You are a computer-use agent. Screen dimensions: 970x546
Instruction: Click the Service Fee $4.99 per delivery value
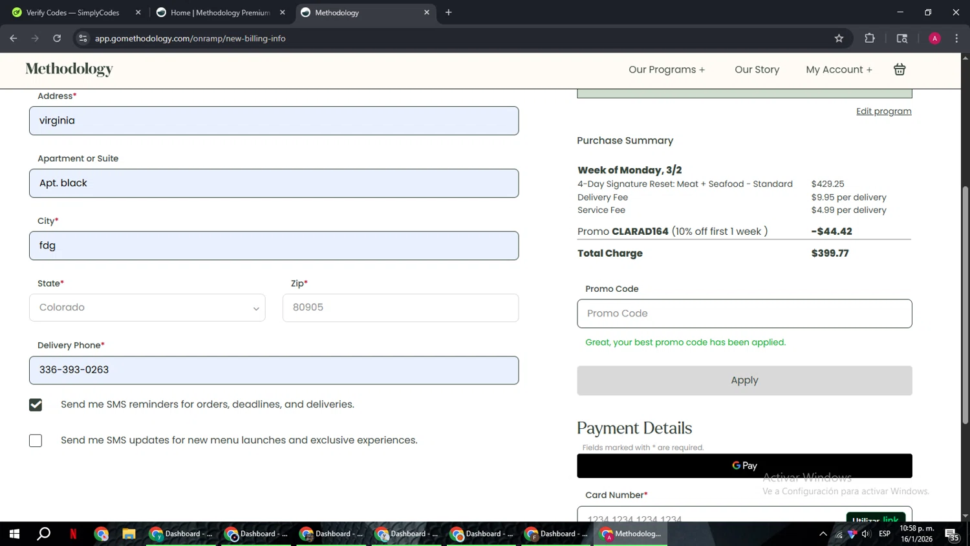point(848,210)
